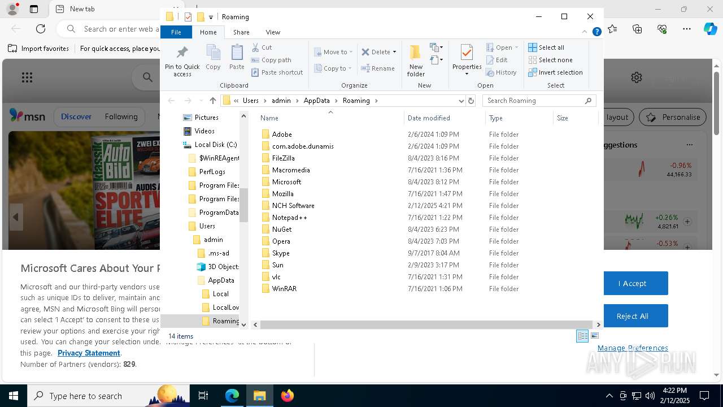
Task: Switch to Large icons view icon
Action: point(595,336)
